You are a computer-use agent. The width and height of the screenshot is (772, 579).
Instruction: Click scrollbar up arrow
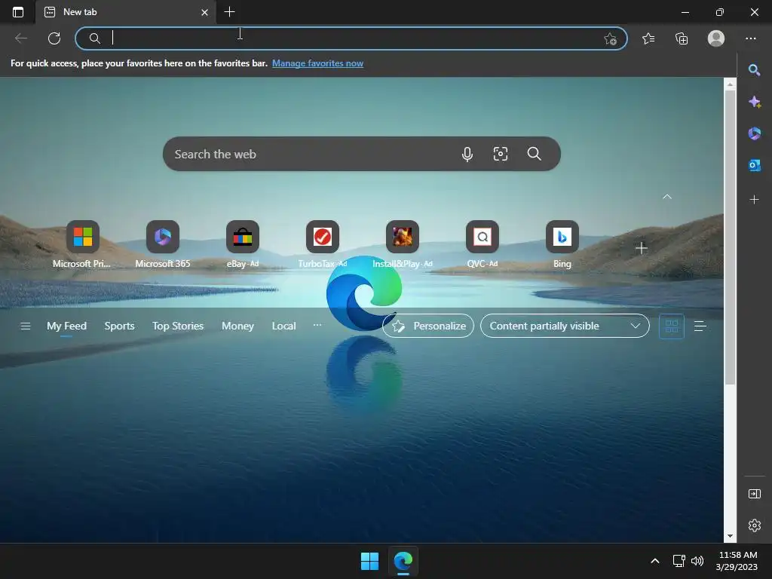pyautogui.click(x=730, y=84)
